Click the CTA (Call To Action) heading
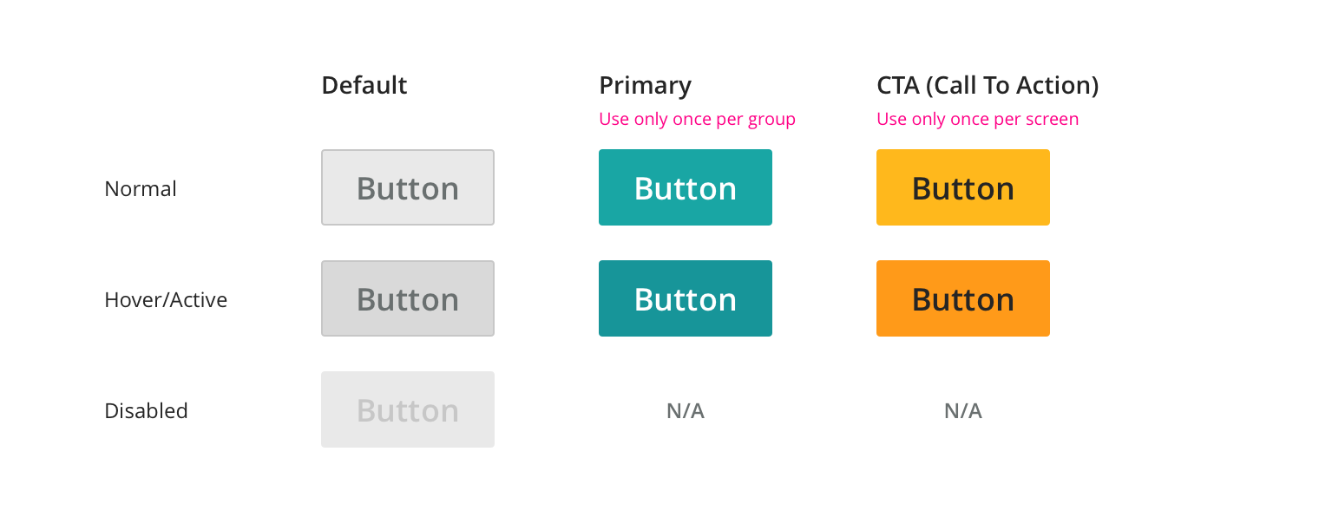 [x=988, y=85]
